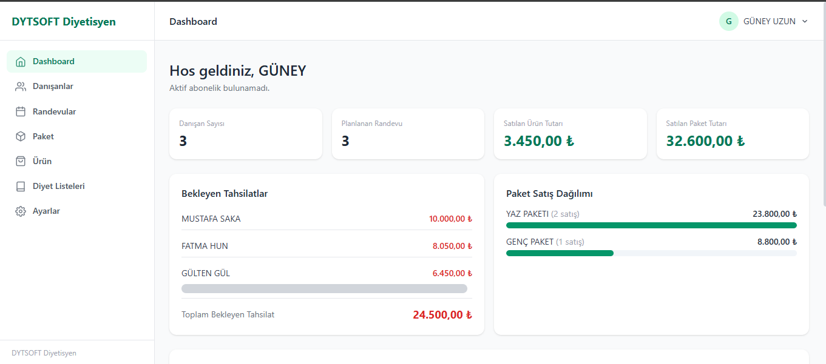Click the Bekleyen Tahsilatlar heading

(x=225, y=194)
